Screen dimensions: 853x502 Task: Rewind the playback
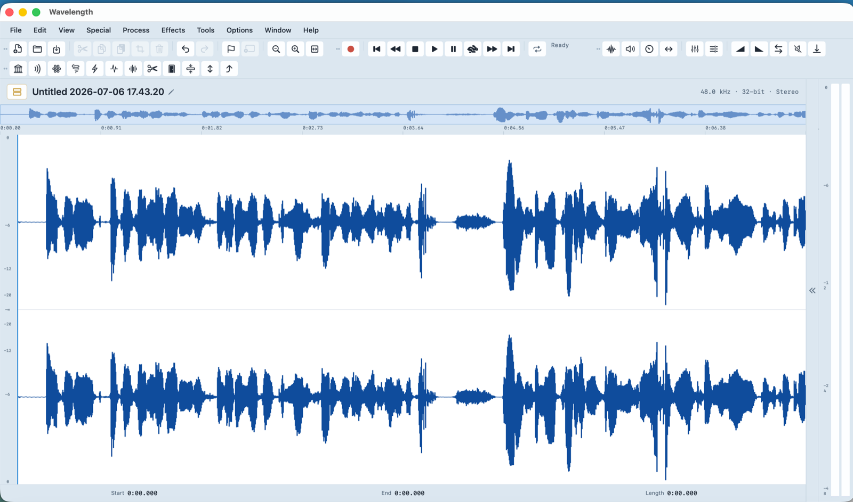[396, 49]
